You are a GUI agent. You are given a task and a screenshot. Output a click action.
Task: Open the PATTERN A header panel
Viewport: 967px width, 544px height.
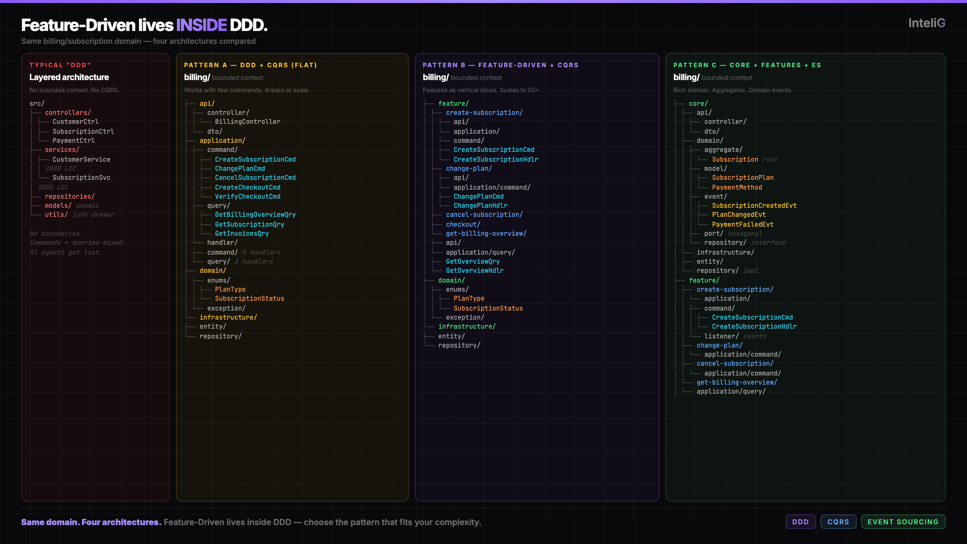(x=250, y=65)
